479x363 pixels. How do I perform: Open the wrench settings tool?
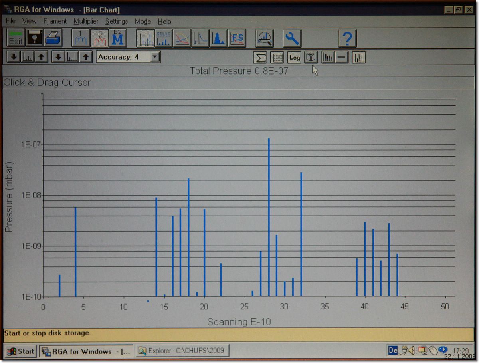pyautogui.click(x=292, y=38)
